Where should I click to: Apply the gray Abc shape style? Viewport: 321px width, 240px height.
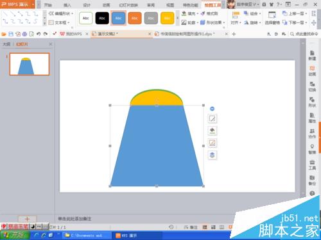151,18
